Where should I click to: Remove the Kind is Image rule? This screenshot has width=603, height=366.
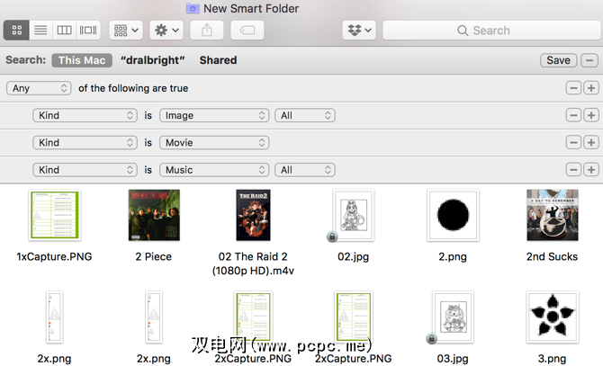[x=573, y=115]
